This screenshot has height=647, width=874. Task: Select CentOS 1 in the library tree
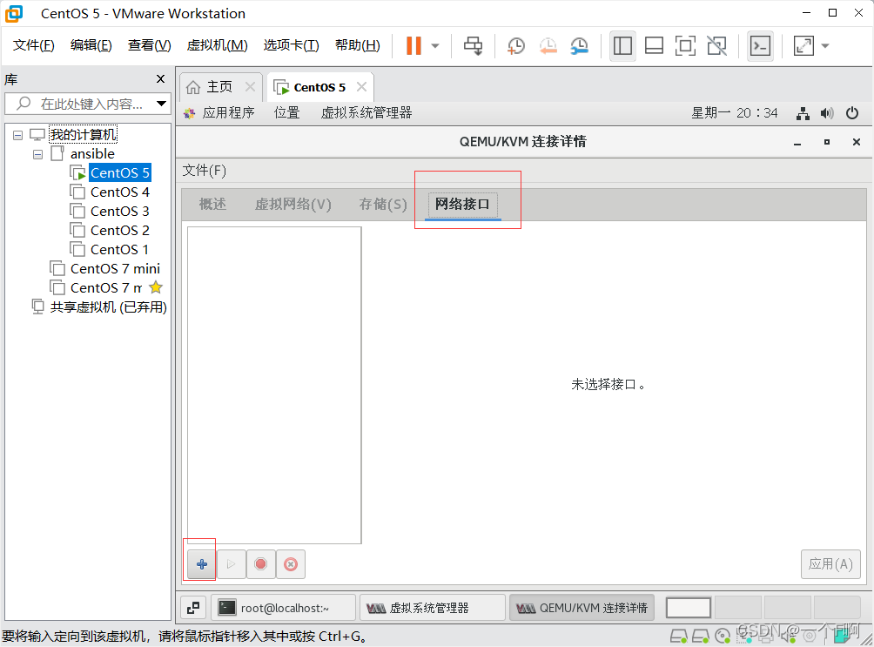(x=120, y=249)
